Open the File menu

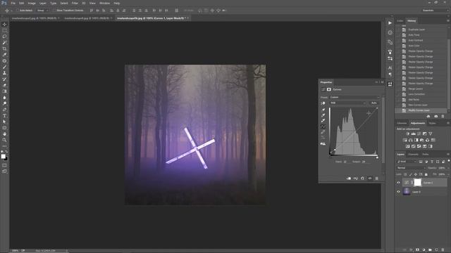13,3
